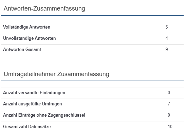186x136 pixels.
Task: Click the Anzahl versandte Einladungen label
Action: pos(34,93)
